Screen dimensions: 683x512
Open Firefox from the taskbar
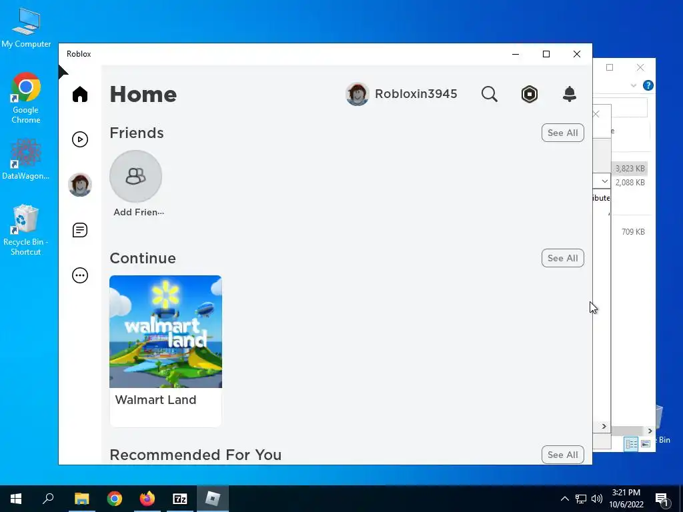coord(147,499)
